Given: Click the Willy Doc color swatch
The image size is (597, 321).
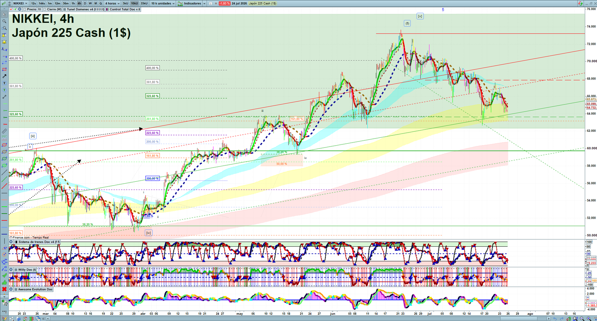Looking at the screenshot, I should [x=16, y=269].
